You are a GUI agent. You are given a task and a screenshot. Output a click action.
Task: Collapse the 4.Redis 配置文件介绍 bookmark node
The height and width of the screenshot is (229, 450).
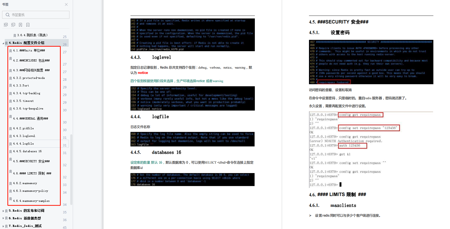3,43
